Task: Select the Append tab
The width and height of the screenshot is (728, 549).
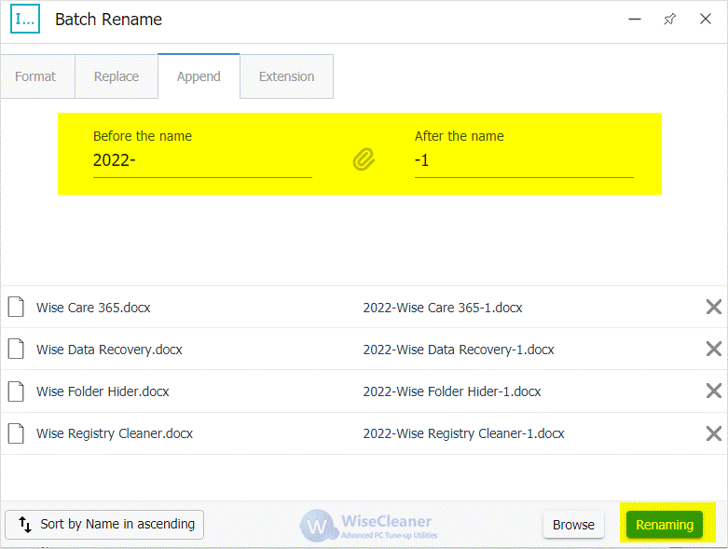Action: click(x=199, y=76)
